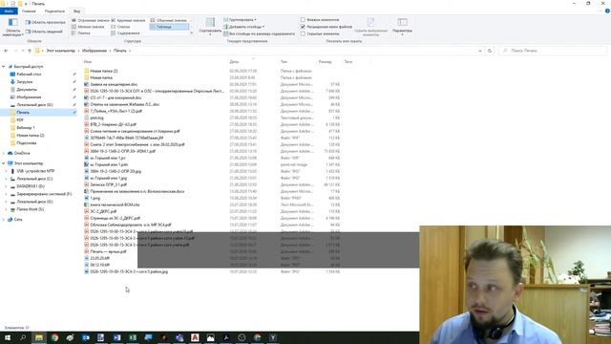Open AutoCAD from the taskbar

tap(195, 337)
